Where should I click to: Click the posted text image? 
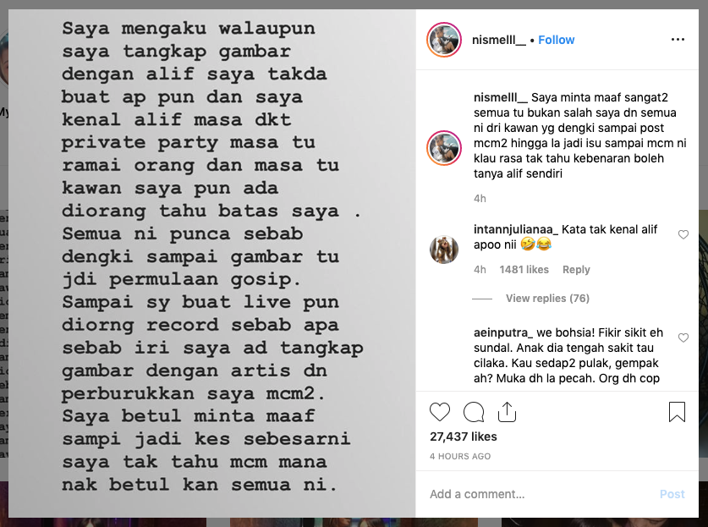coord(211,263)
